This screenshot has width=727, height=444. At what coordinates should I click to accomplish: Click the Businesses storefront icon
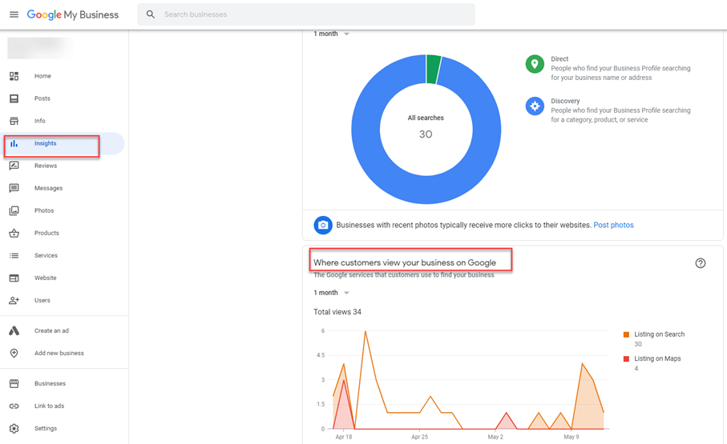pyautogui.click(x=14, y=383)
